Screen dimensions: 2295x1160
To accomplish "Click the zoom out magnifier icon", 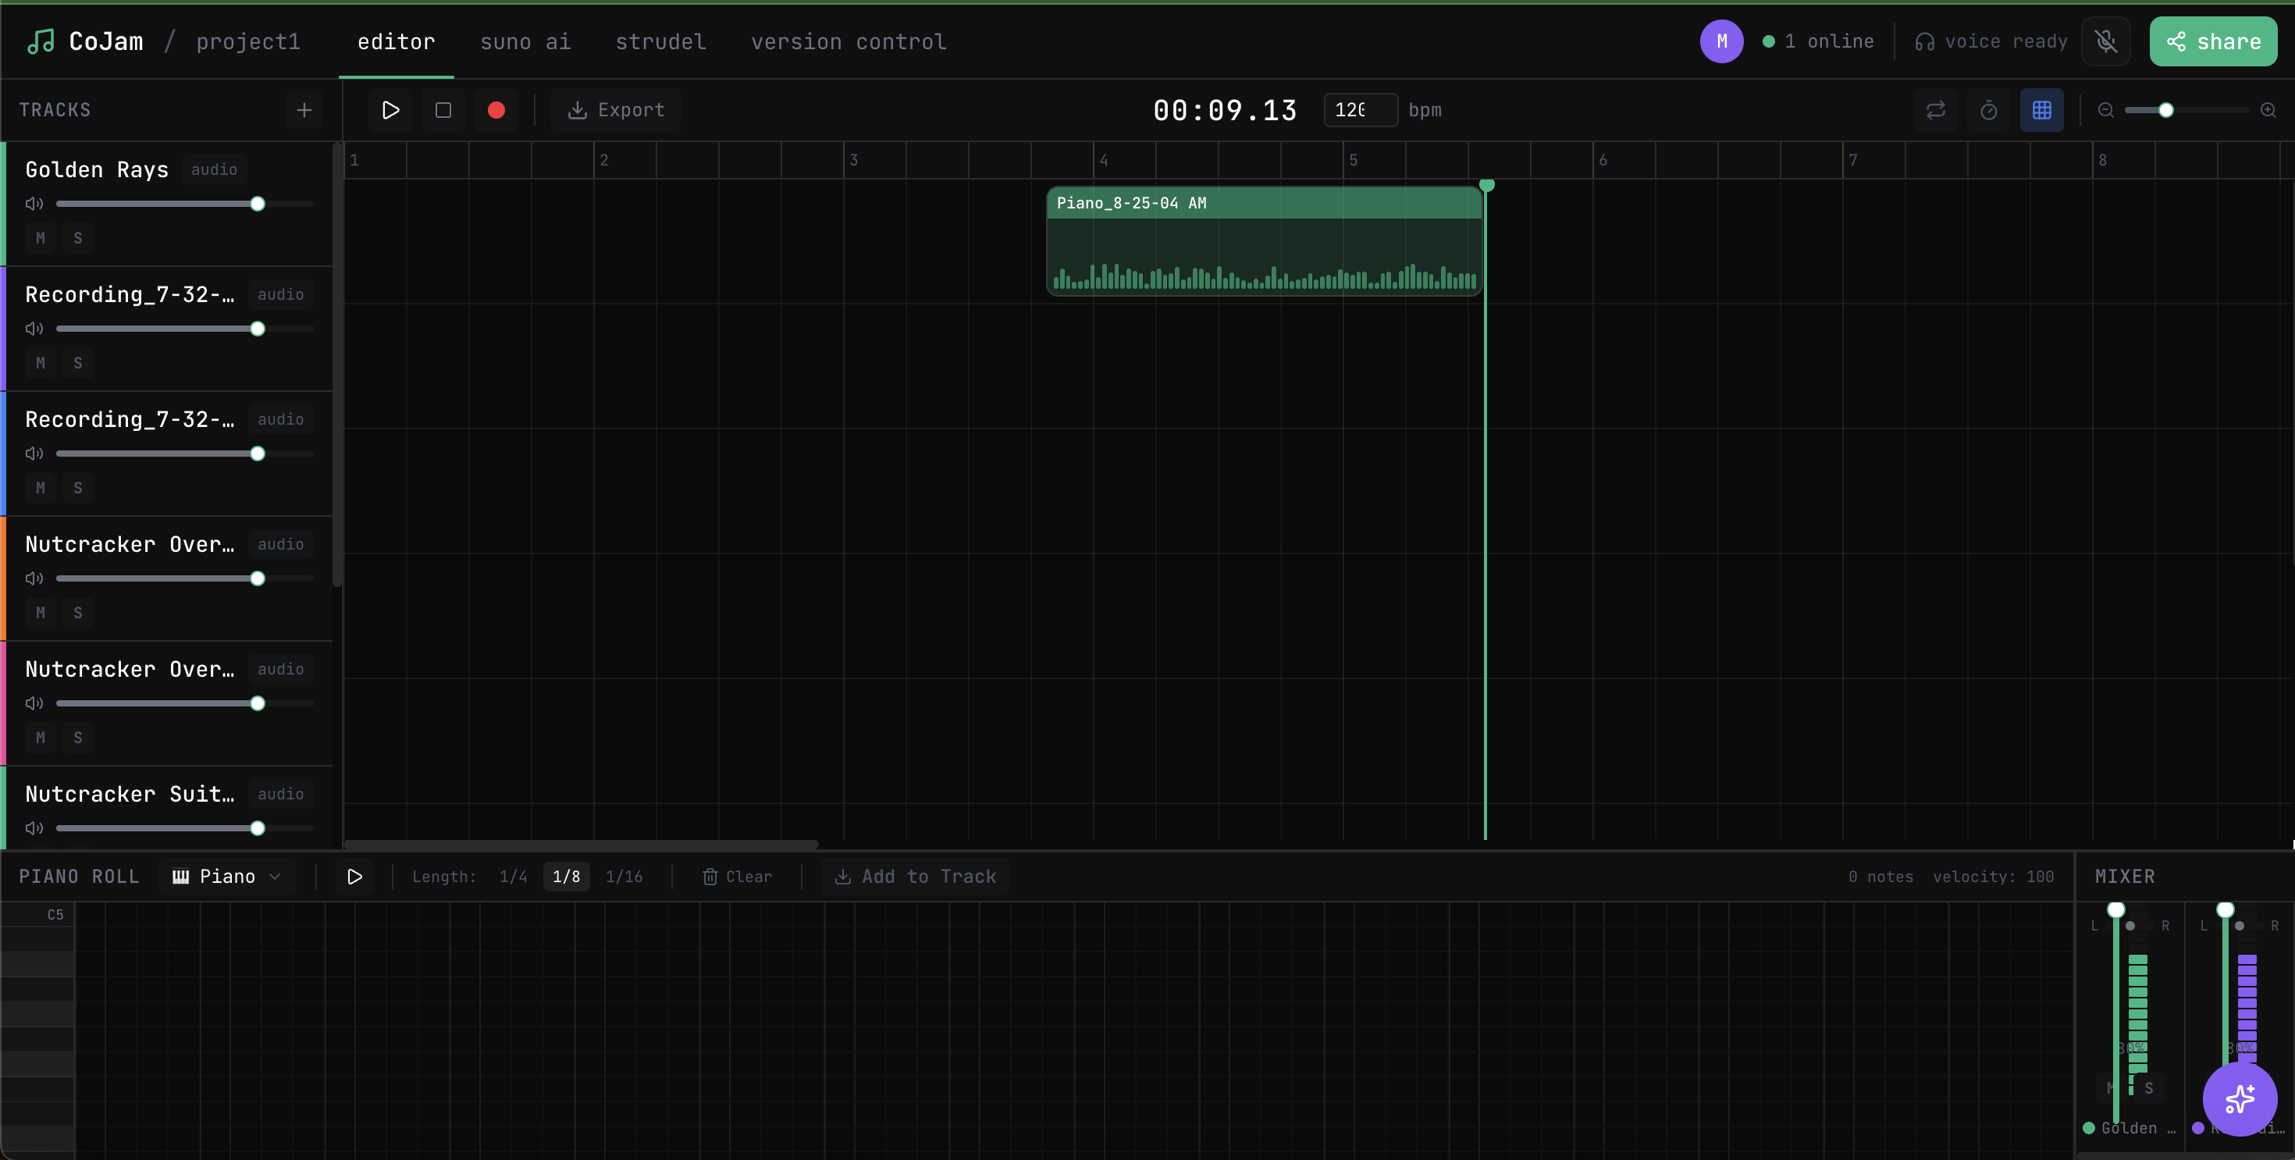I will (2105, 109).
